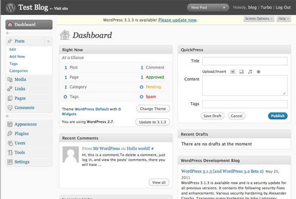
Task: Click the QuickPress Title input field
Action: (x=245, y=61)
